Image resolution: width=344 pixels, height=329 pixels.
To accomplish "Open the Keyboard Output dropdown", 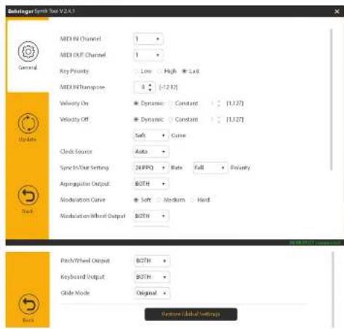I will coord(152,277).
